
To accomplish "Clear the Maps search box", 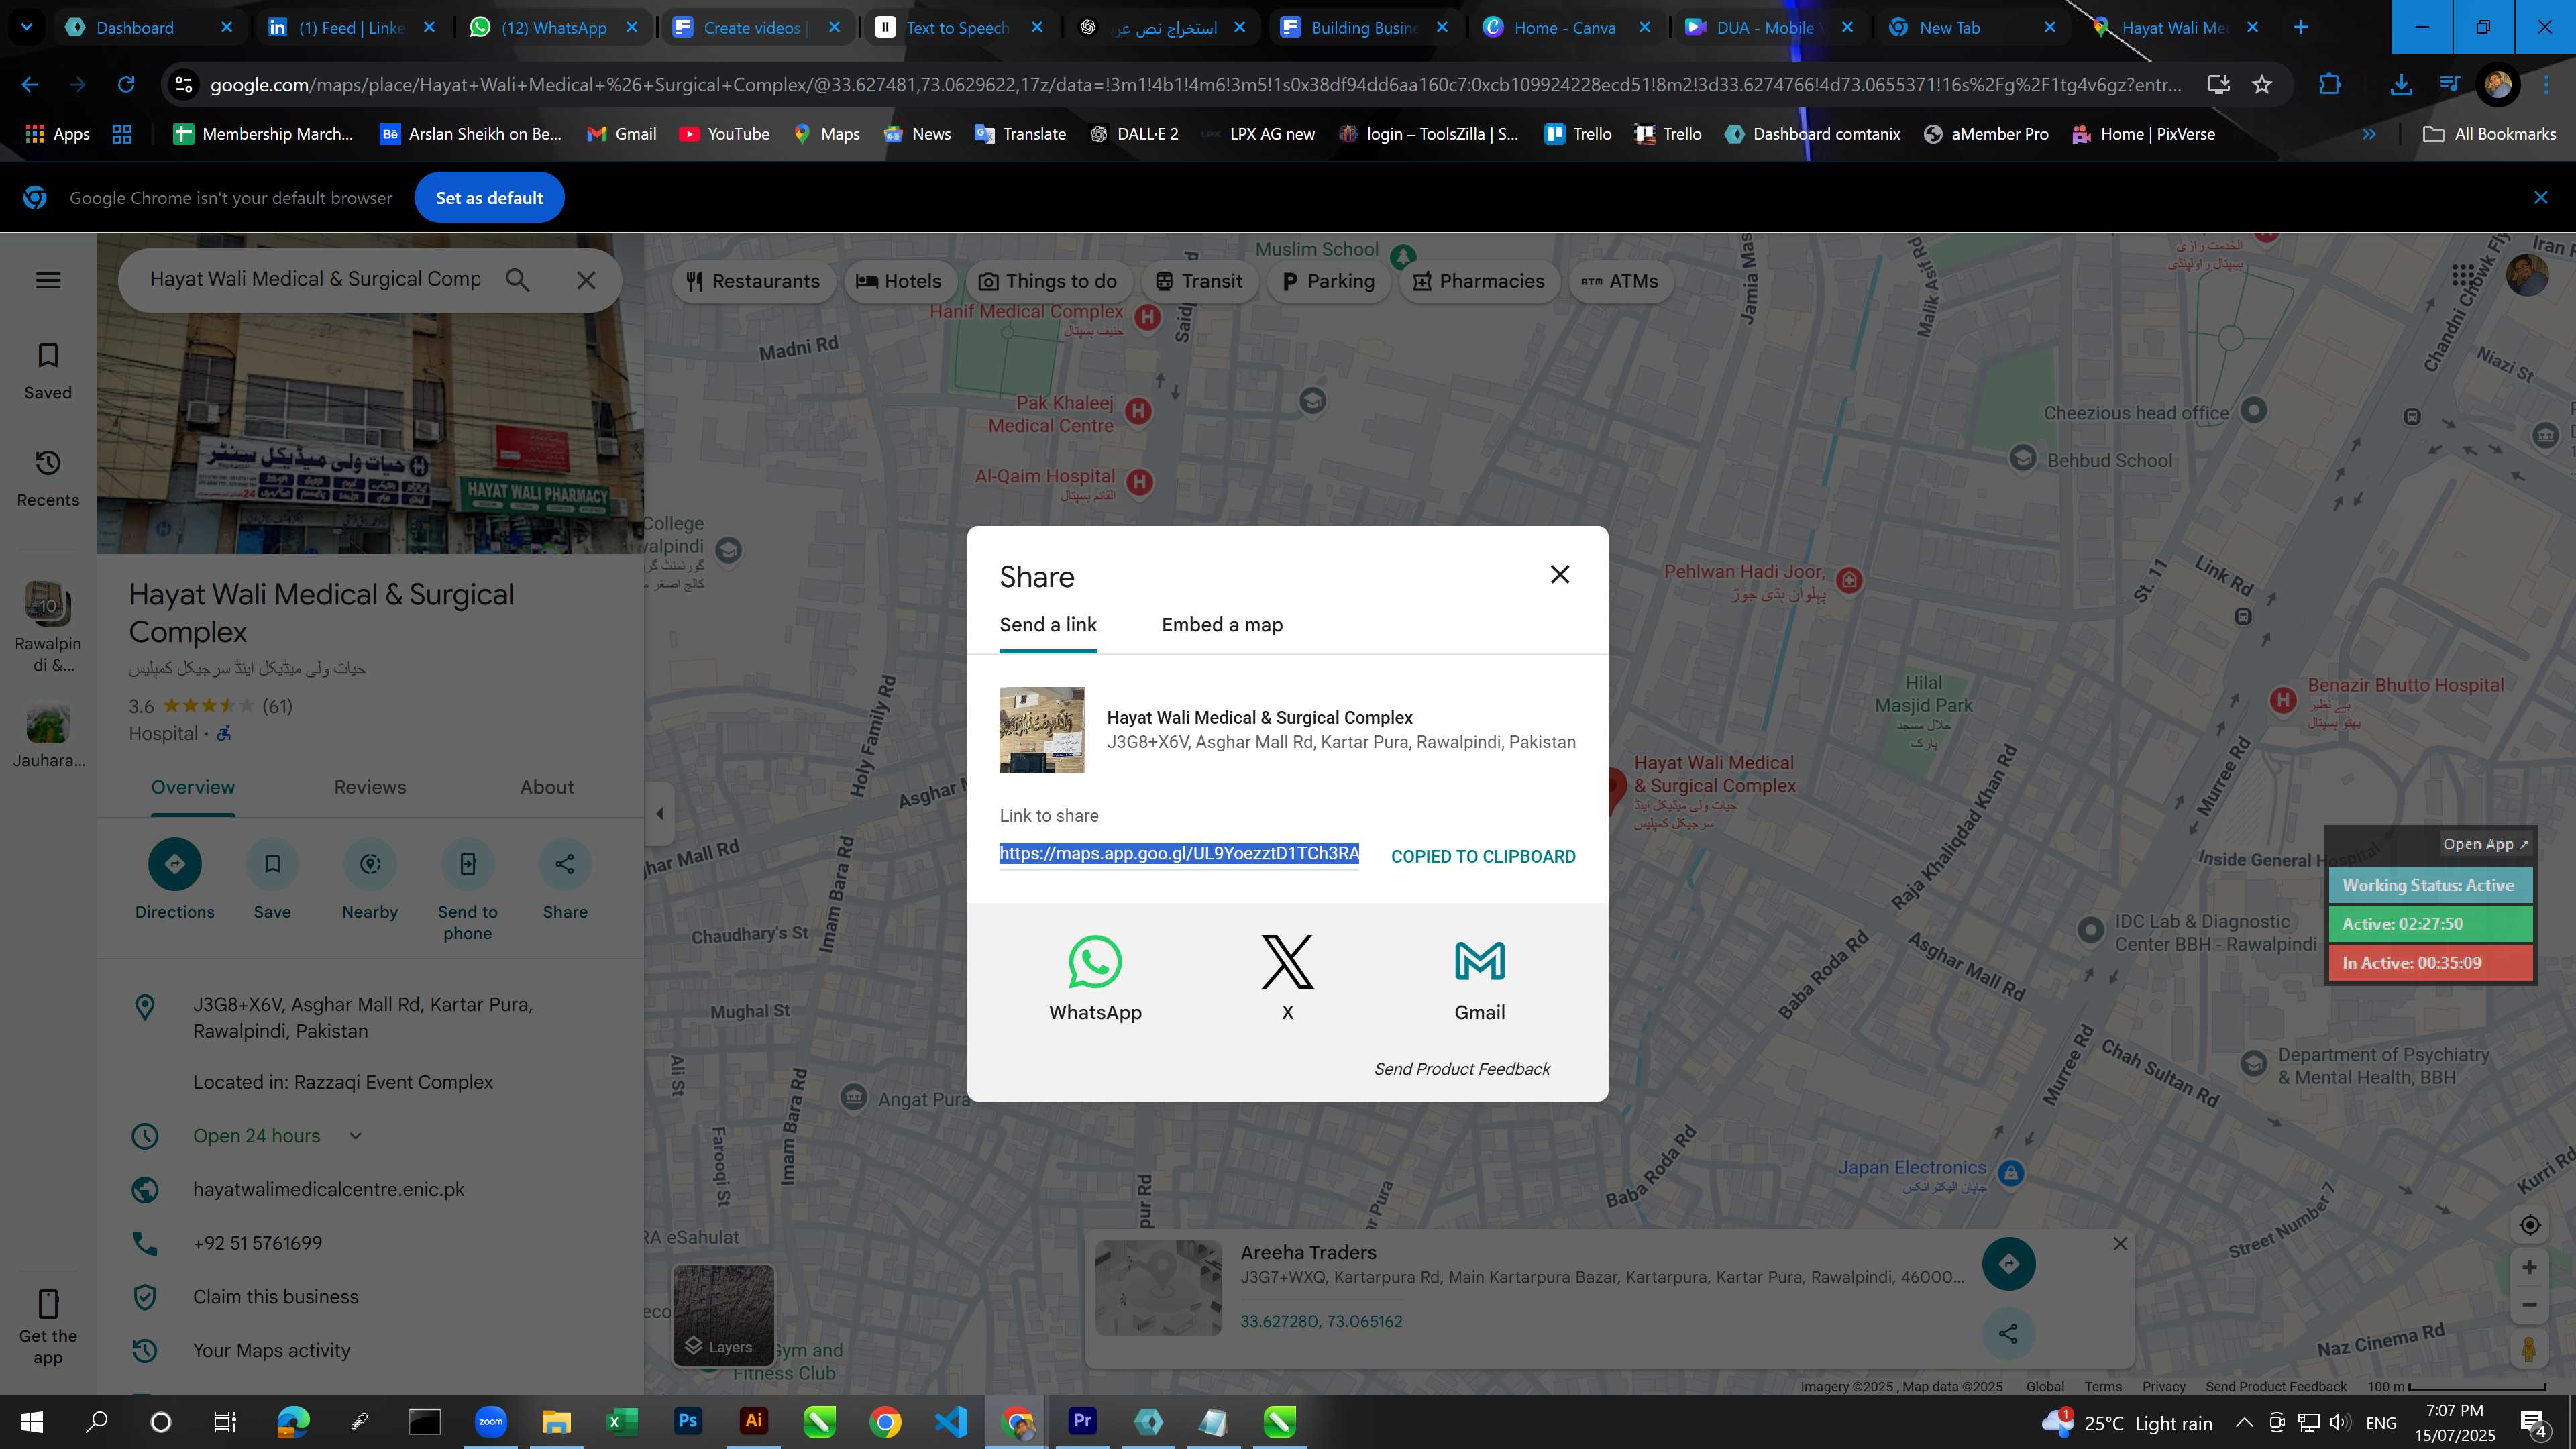I will pyautogui.click(x=586, y=280).
